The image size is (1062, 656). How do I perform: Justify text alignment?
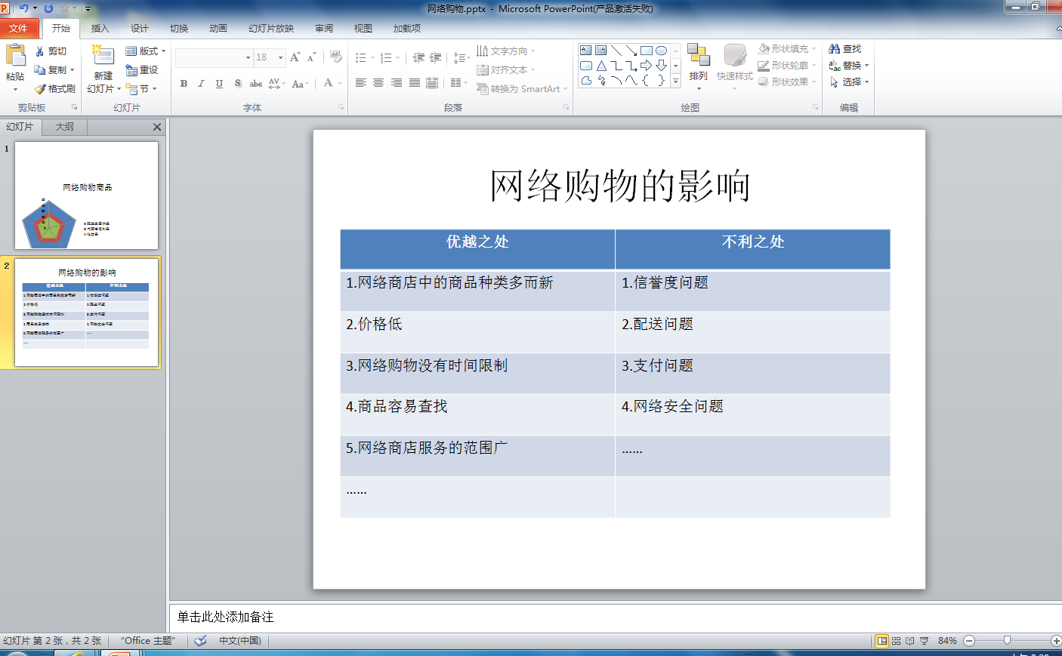coord(415,83)
